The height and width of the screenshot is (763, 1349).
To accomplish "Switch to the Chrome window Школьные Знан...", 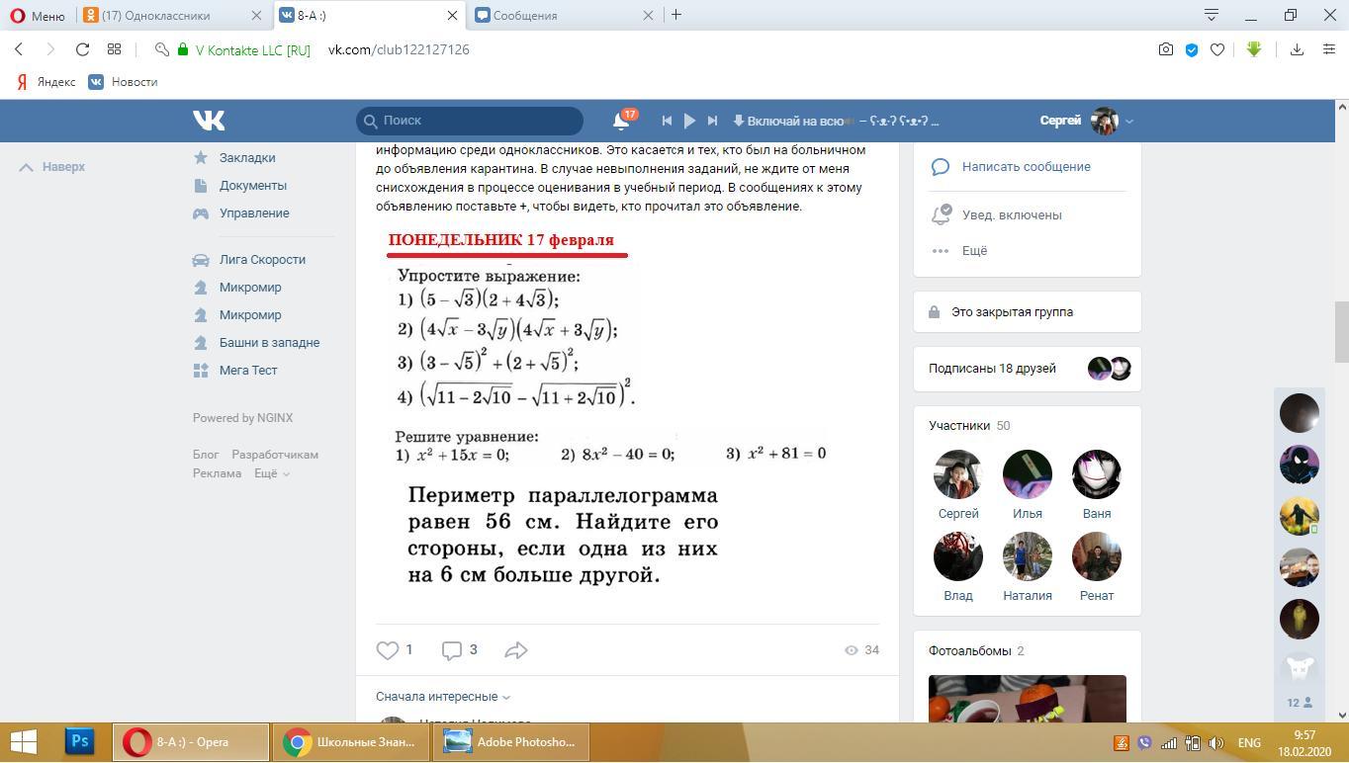I will (350, 741).
